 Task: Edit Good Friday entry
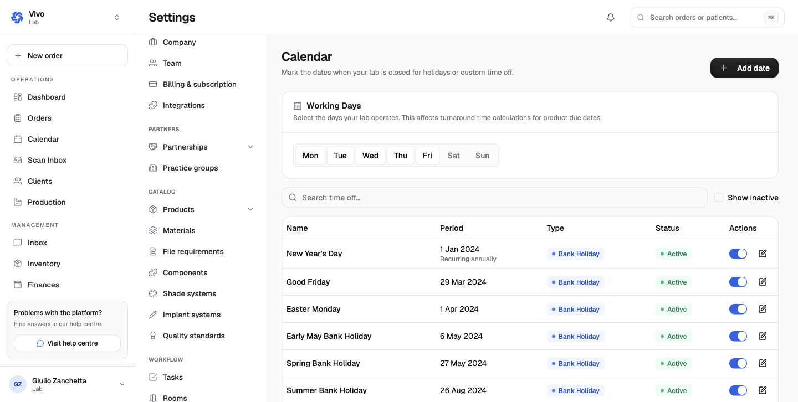763,282
